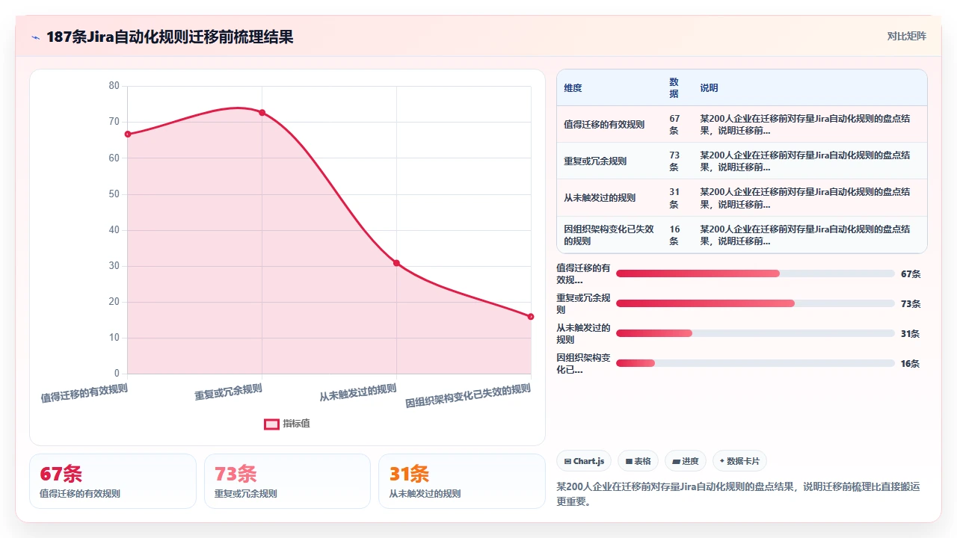Select the 因组织架构变化已失效的规则 table row
957x538 pixels.
[x=742, y=235]
